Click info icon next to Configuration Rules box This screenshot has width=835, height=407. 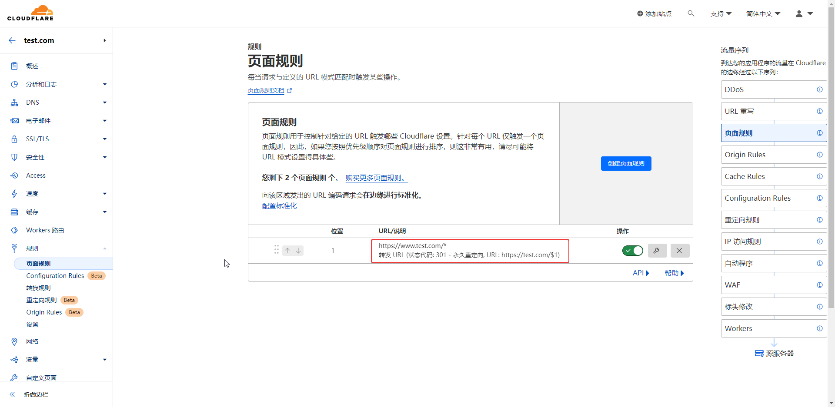[x=819, y=198]
